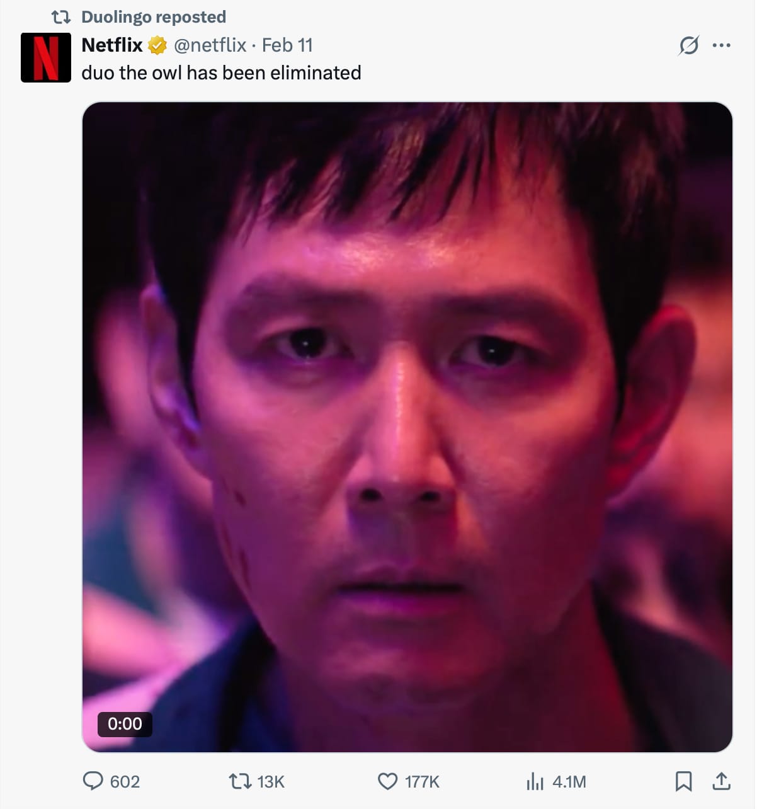Click the tweet text about duo the owl

click(221, 73)
